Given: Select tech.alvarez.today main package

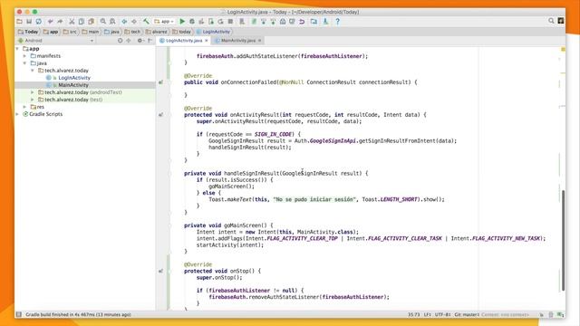Looking at the screenshot, I should (66, 71).
